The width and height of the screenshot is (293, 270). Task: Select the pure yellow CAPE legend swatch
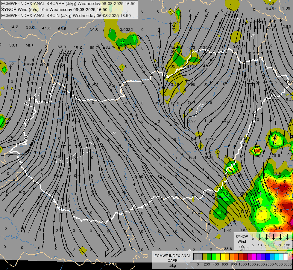tap(223, 257)
